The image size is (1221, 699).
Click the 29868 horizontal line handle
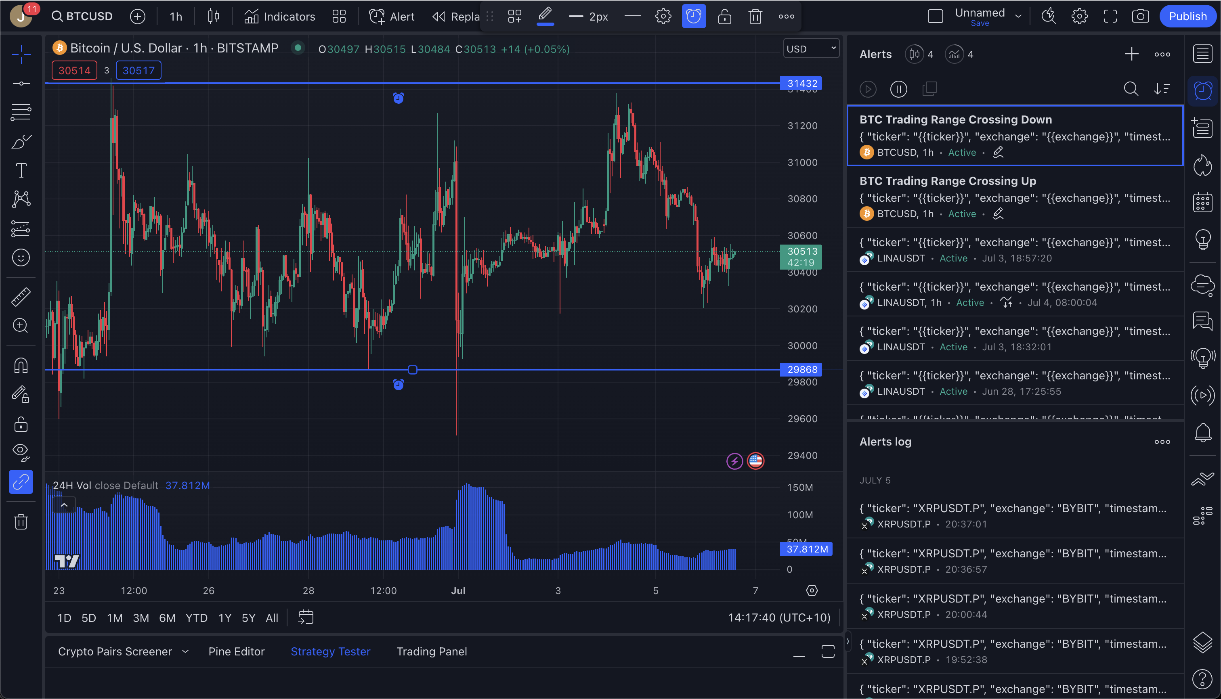pyautogui.click(x=413, y=370)
